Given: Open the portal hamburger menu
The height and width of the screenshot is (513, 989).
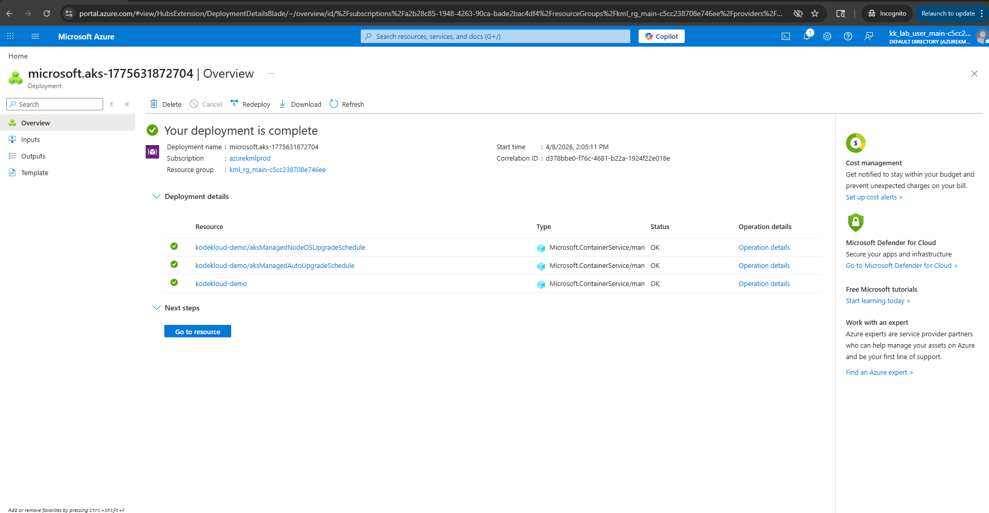Looking at the screenshot, I should [35, 36].
